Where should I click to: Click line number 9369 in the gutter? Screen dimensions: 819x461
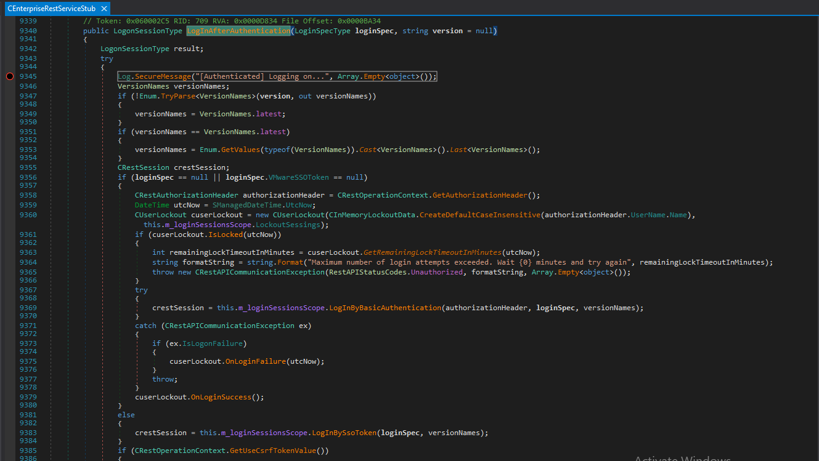28,308
